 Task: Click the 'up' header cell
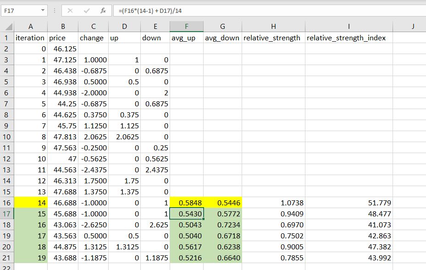[124, 38]
